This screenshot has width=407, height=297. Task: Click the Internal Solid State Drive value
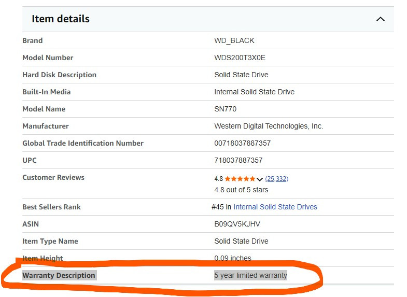[255, 92]
